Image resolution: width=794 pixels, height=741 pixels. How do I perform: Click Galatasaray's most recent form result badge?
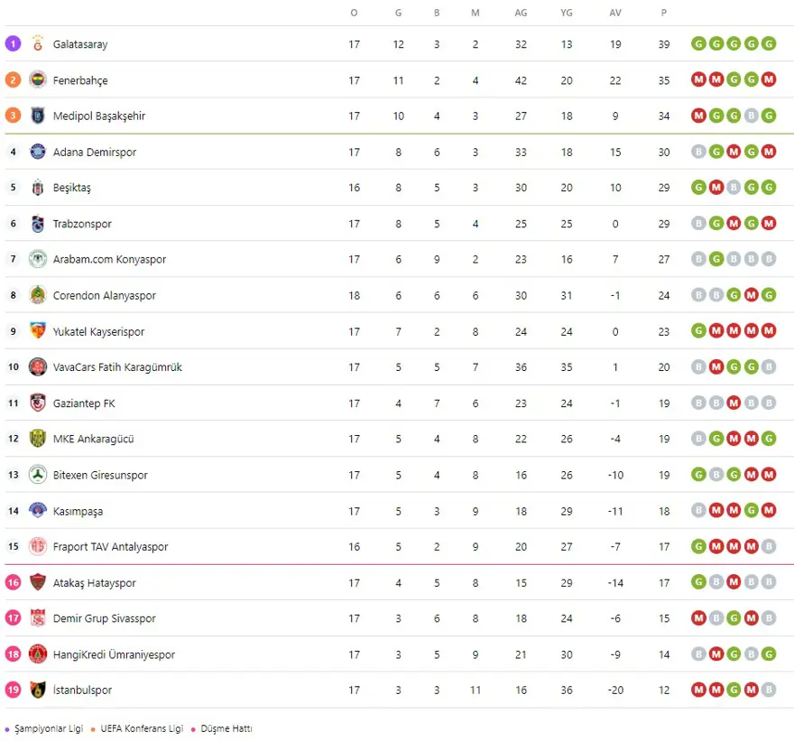tap(769, 44)
